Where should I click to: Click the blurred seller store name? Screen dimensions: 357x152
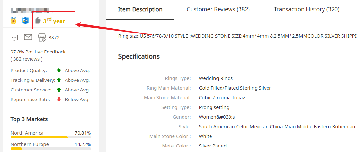pos(30,10)
